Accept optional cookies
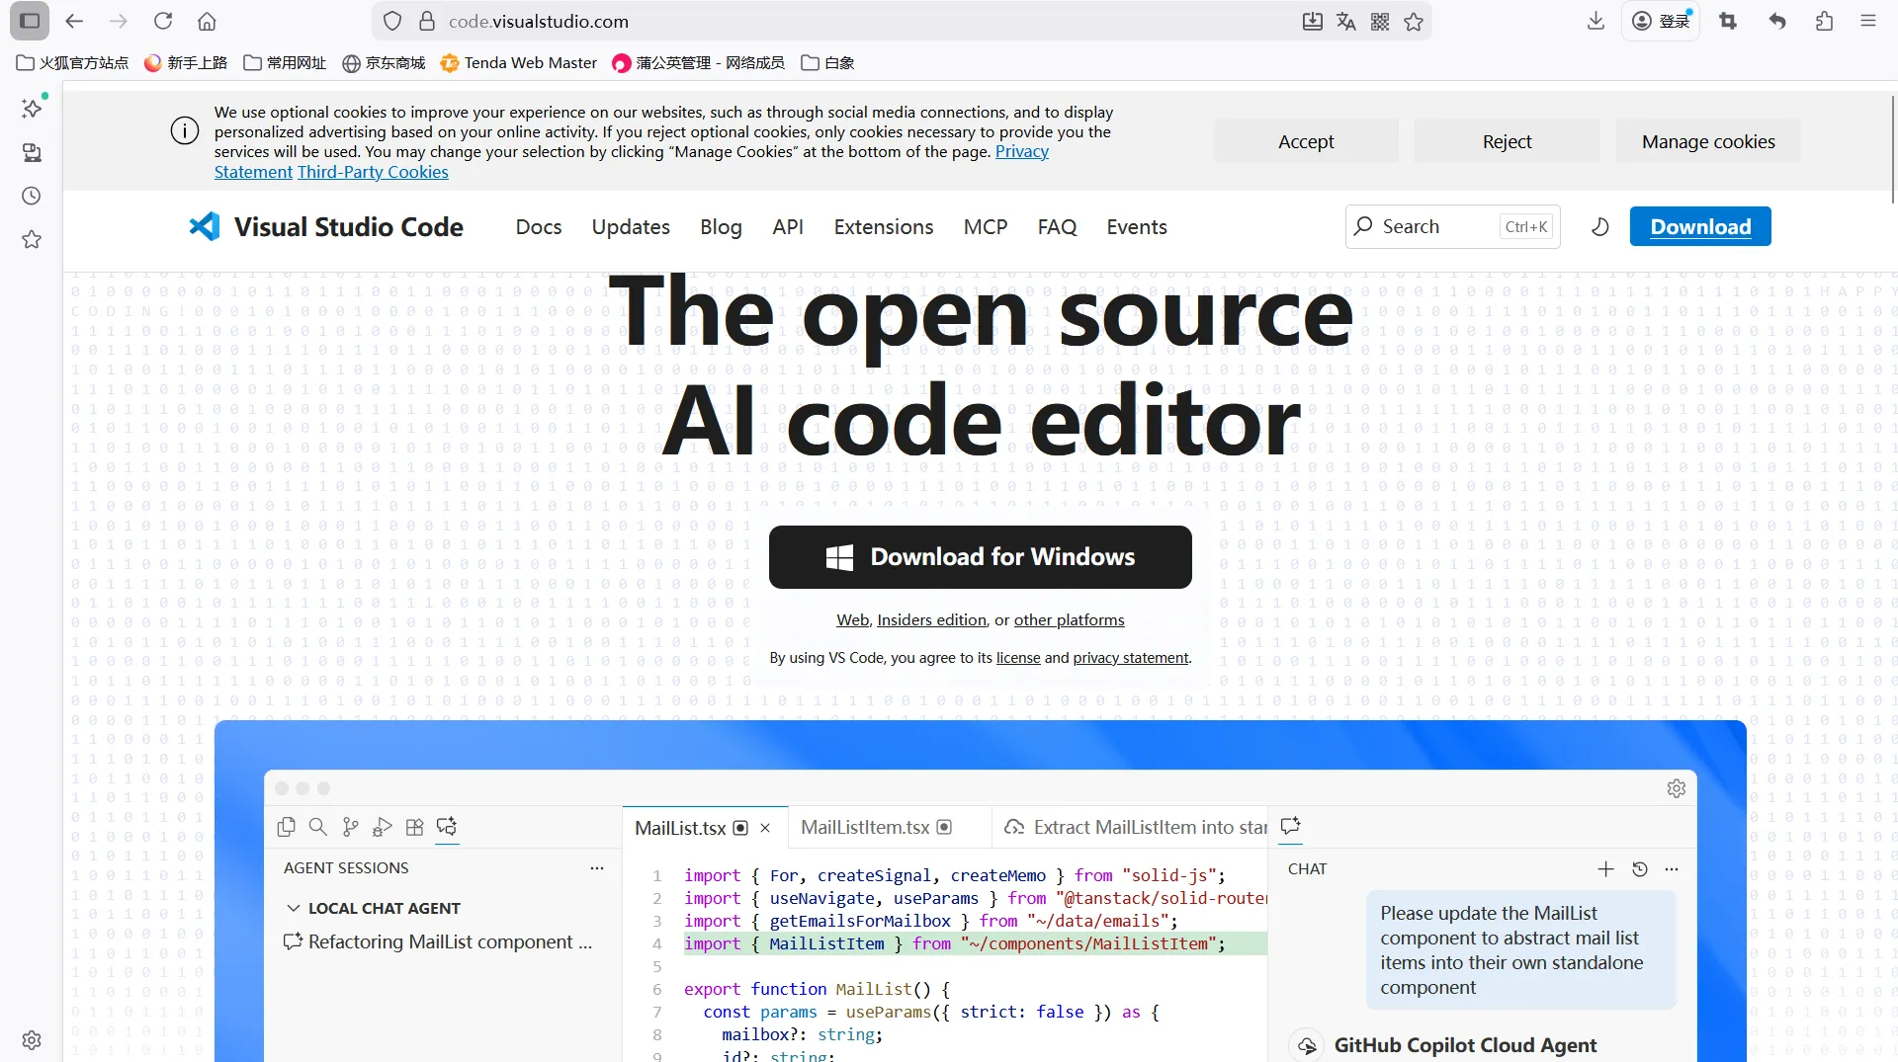Screen dimensions: 1898x1062 (x=1306, y=141)
